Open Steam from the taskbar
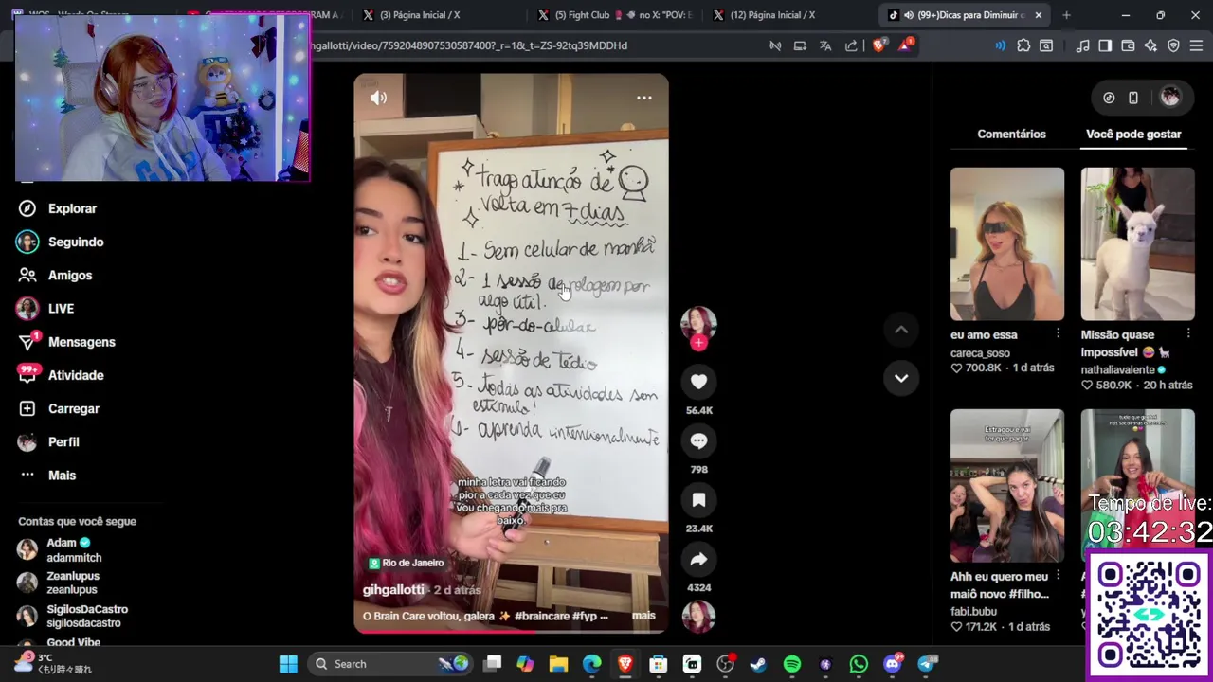 click(x=758, y=664)
